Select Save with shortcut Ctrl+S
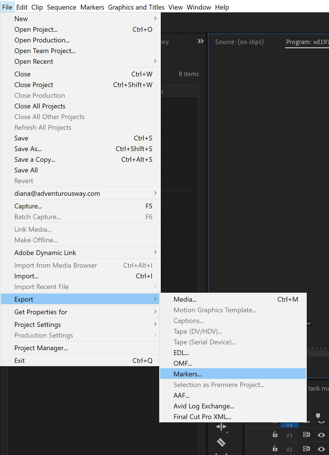The width and height of the screenshot is (329, 455). [x=80, y=138]
